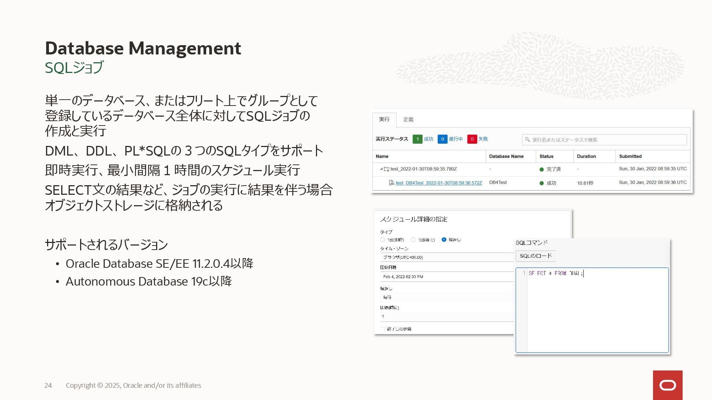Image resolution: width=712 pixels, height=400 pixels.
Task: Collapse the test_2022-01-30T08:59:35.780Z tree row
Action: 381,169
